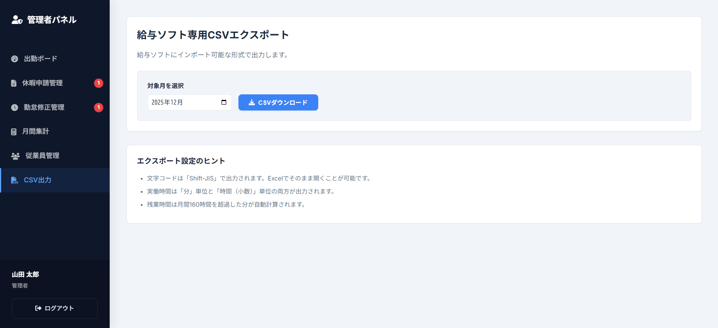The height and width of the screenshot is (328, 718).
Task: Open the 出勤ボード menu item
Action: click(x=40, y=59)
